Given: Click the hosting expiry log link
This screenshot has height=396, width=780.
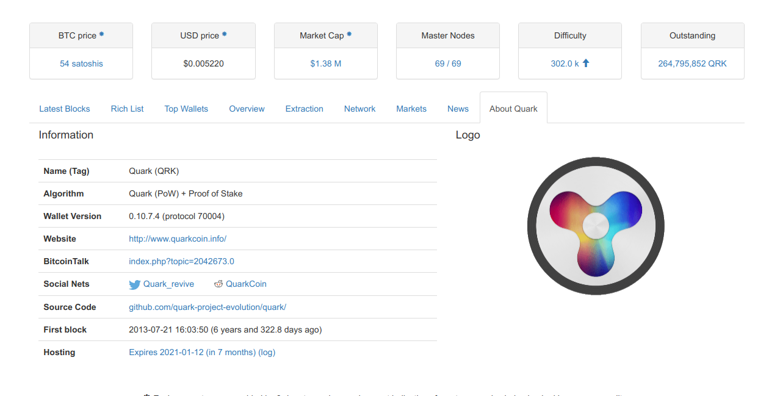Looking at the screenshot, I should coord(267,352).
